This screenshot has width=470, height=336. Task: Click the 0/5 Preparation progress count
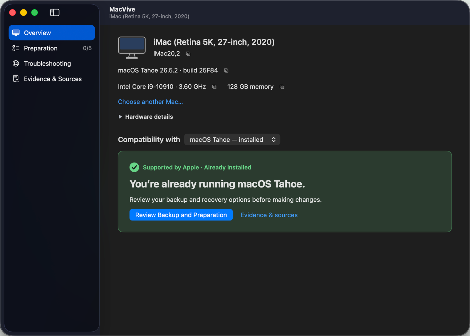pos(87,48)
